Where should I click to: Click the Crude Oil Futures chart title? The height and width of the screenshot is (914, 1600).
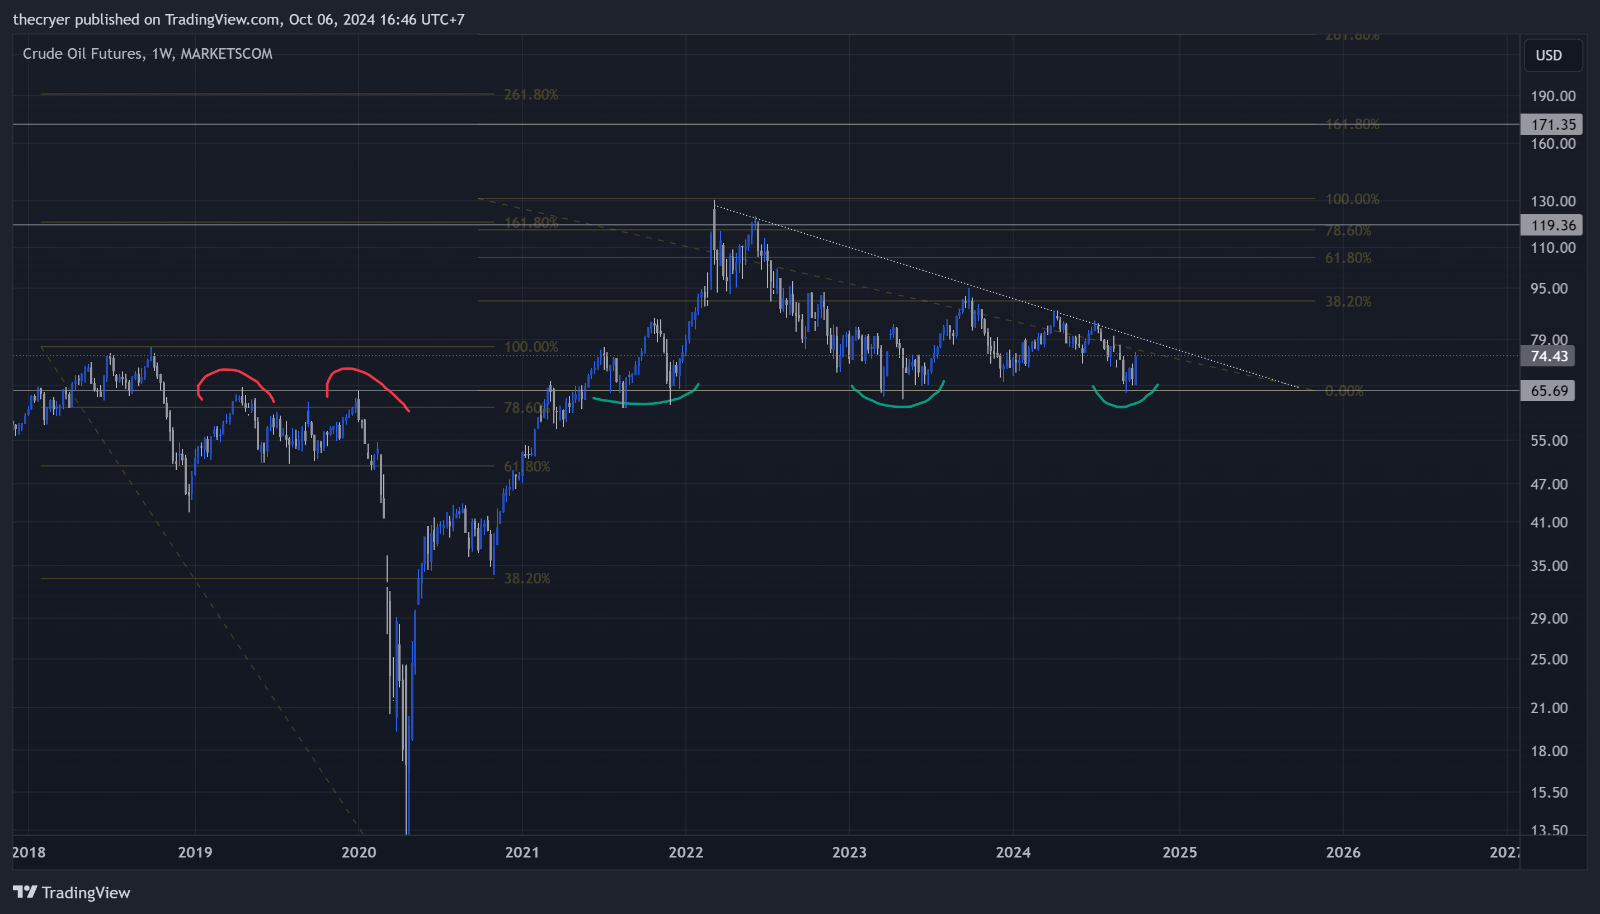pyautogui.click(x=148, y=53)
